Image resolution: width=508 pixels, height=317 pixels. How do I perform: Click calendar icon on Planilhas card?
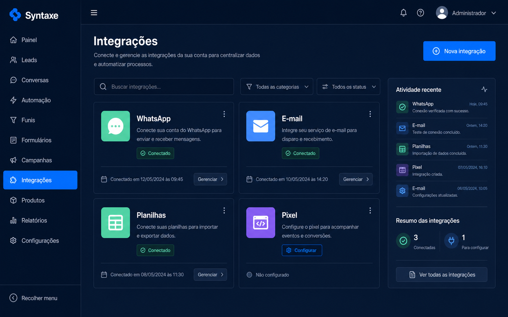click(104, 275)
